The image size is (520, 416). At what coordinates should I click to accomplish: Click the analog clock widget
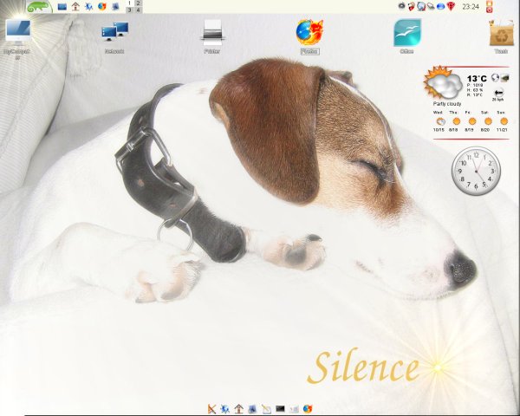[476, 171]
